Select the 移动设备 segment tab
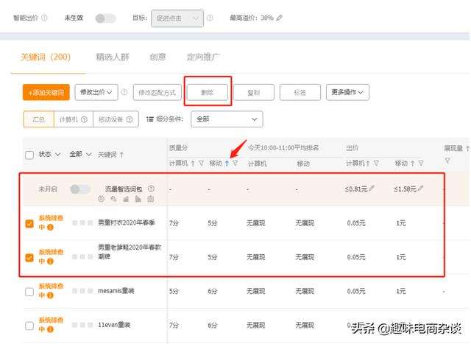This screenshot has height=344, width=471. [116, 119]
